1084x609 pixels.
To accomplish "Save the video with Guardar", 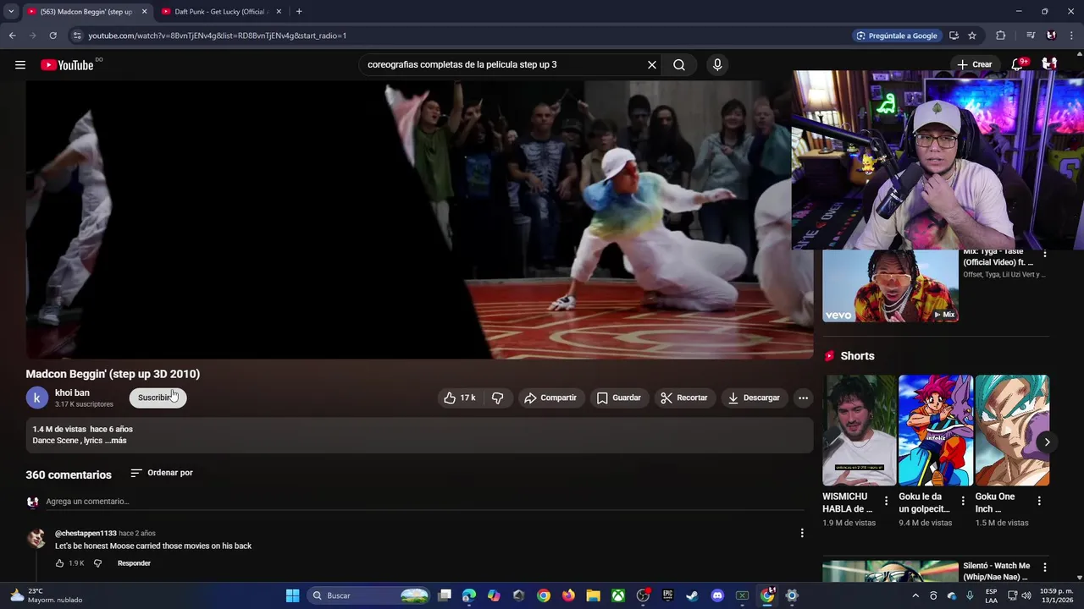I will point(618,398).
